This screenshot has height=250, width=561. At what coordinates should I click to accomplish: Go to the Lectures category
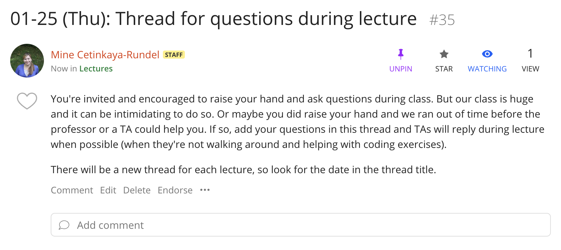[96, 69]
